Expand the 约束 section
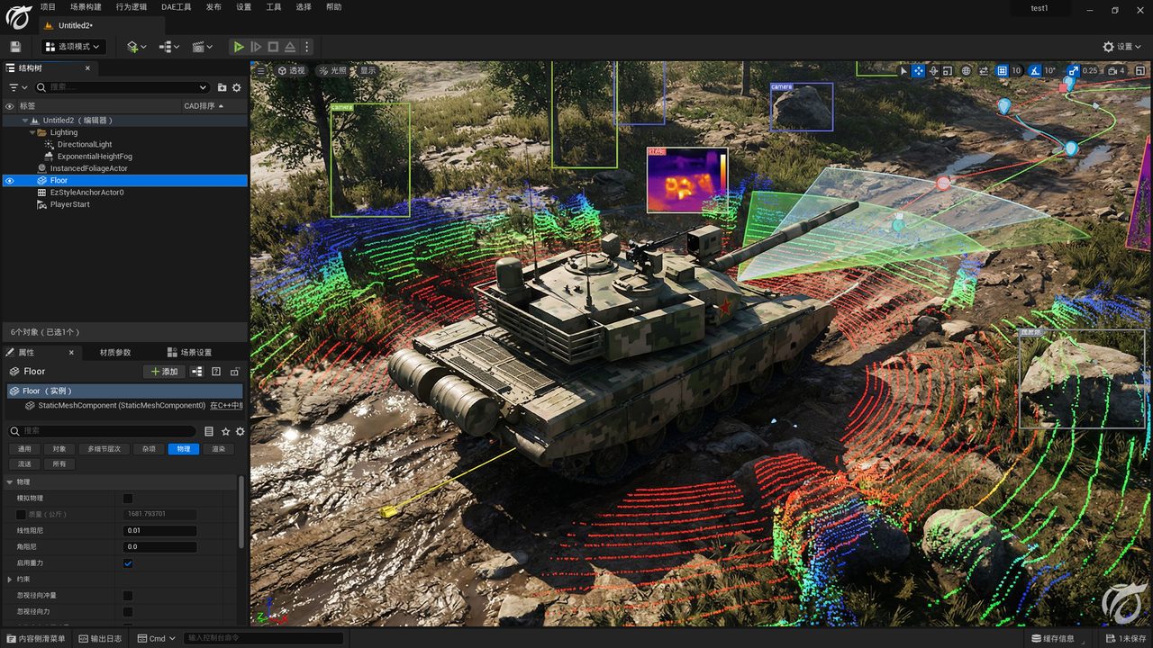The width and height of the screenshot is (1153, 648). tap(10, 580)
